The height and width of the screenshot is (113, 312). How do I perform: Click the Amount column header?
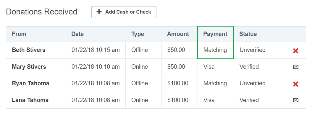click(178, 34)
